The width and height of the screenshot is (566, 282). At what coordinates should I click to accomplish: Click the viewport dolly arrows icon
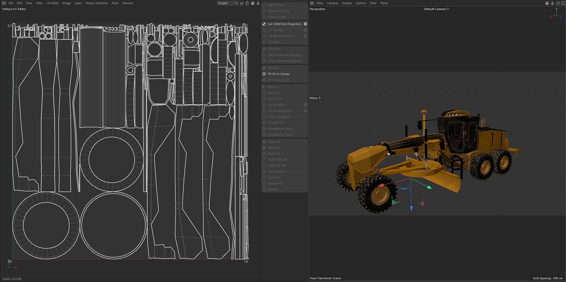point(552,3)
